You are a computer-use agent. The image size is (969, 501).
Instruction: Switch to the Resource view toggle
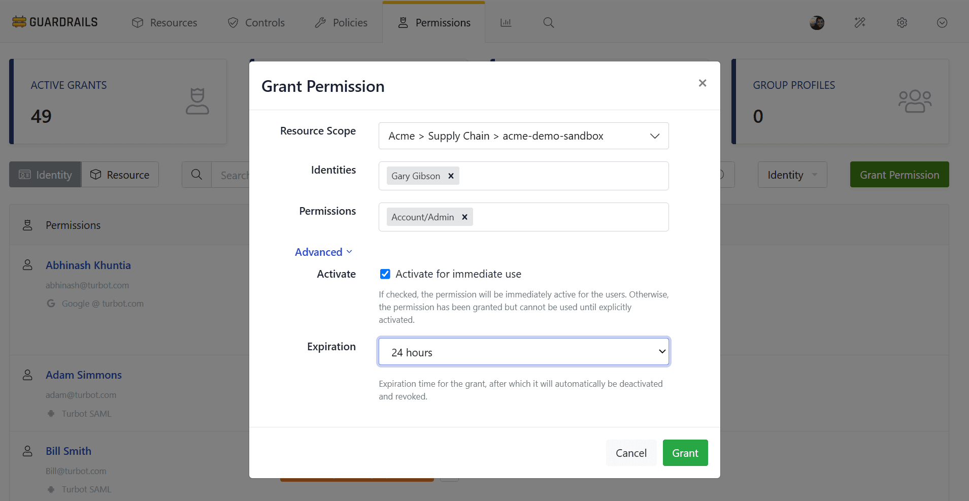[x=120, y=175]
